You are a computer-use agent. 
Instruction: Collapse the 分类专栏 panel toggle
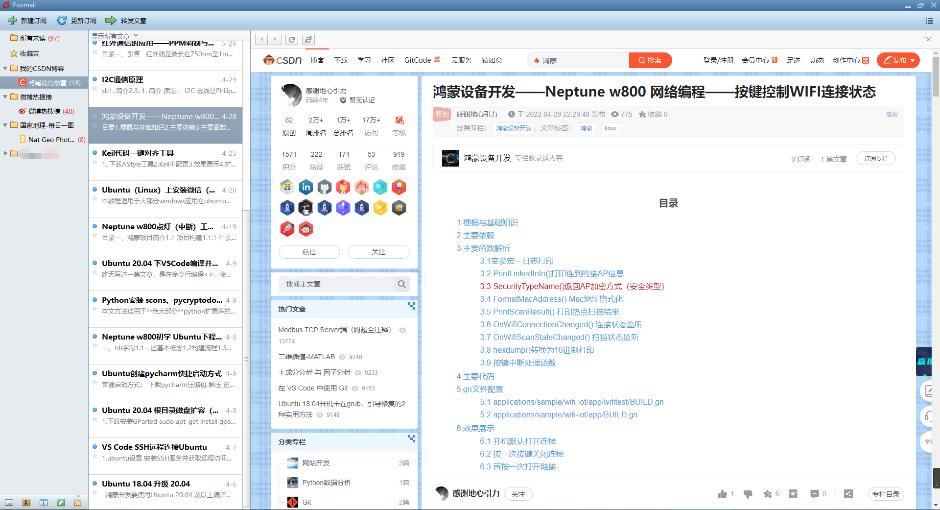pos(411,438)
